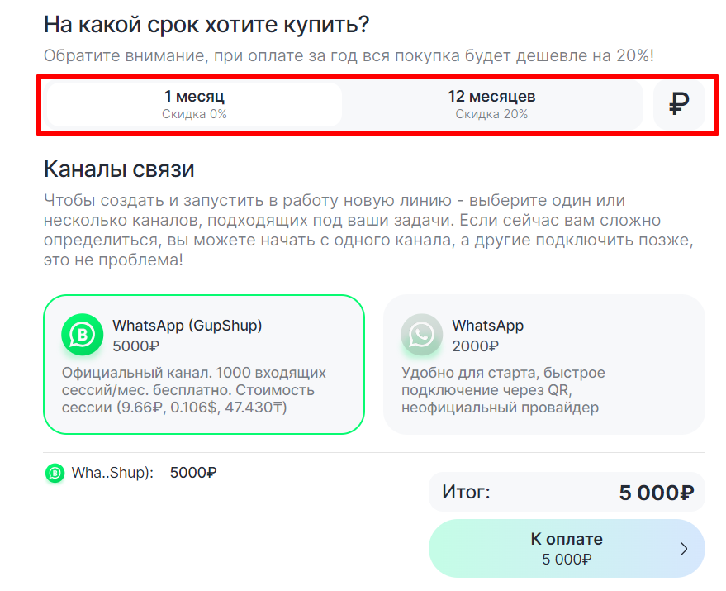The width and height of the screenshot is (726, 591).
Task: Click the chevron arrow on К оплате button
Action: pyautogui.click(x=683, y=548)
